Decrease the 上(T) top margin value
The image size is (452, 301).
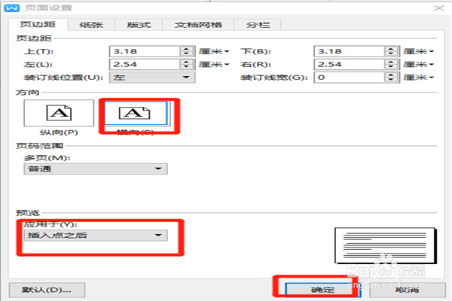187,54
